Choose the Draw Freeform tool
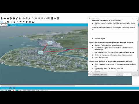Viewport: 139px width, 104px height. tap(27, 22)
